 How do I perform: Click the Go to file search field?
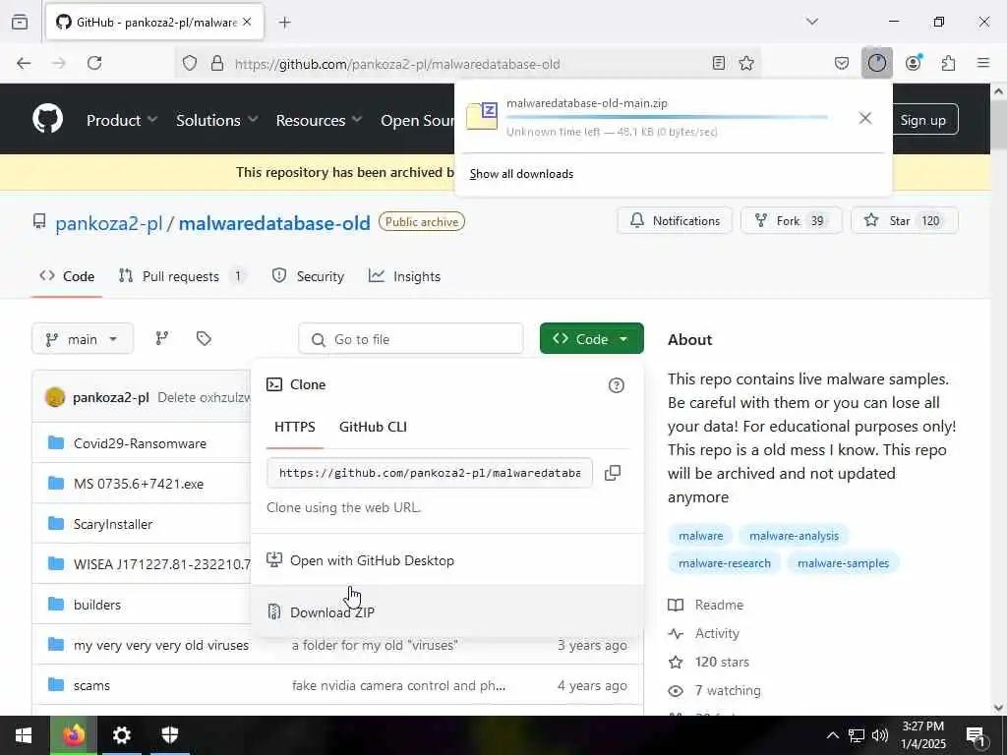coord(411,339)
